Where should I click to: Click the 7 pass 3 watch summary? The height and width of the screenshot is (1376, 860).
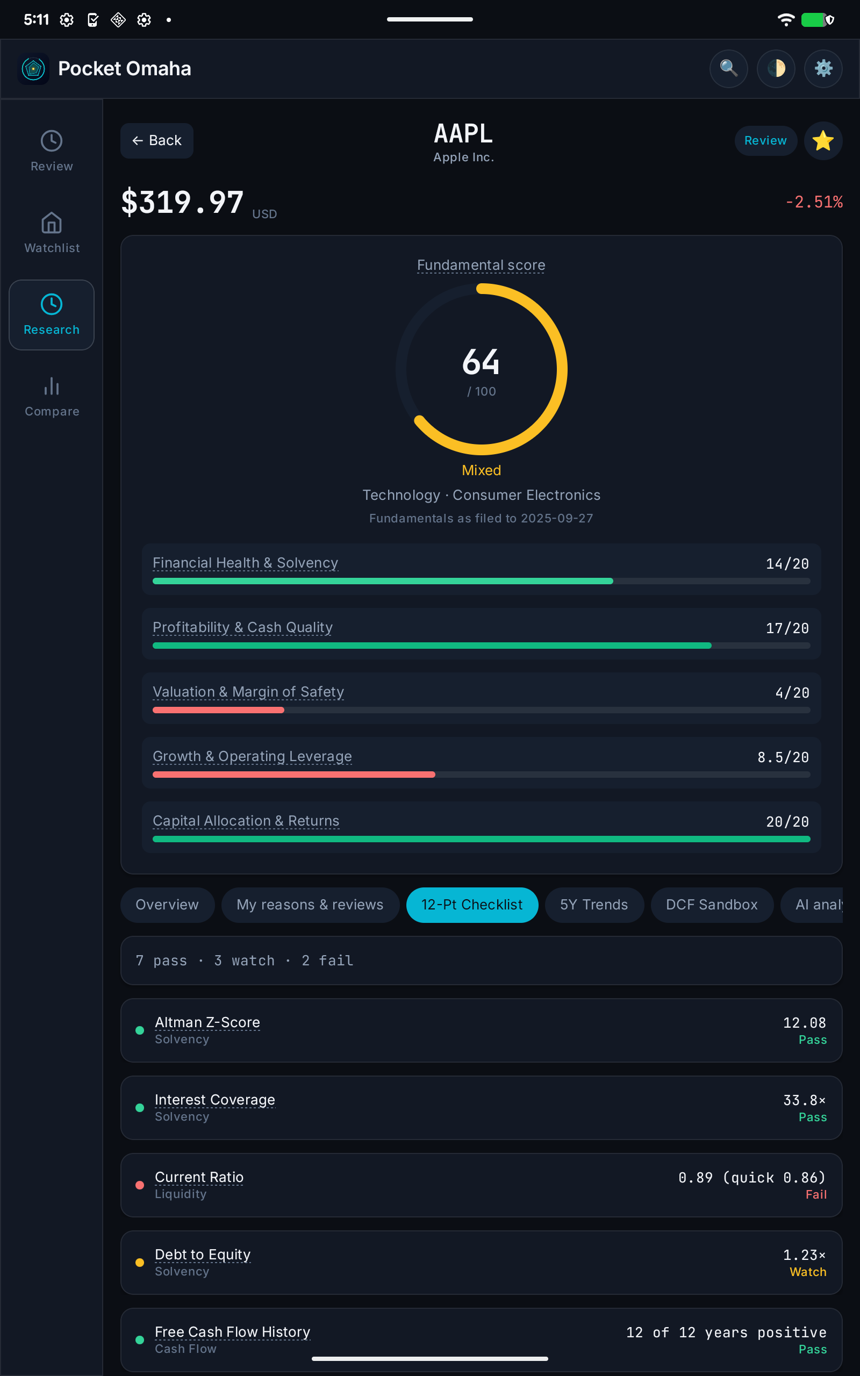coord(481,961)
